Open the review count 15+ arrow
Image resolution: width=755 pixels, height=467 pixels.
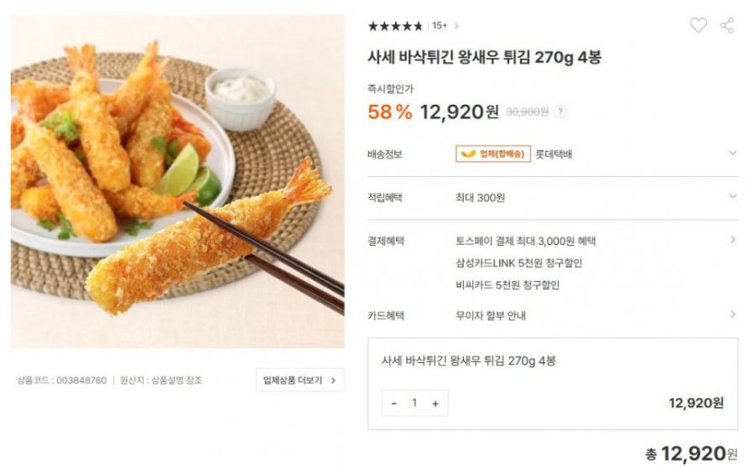pos(456,26)
